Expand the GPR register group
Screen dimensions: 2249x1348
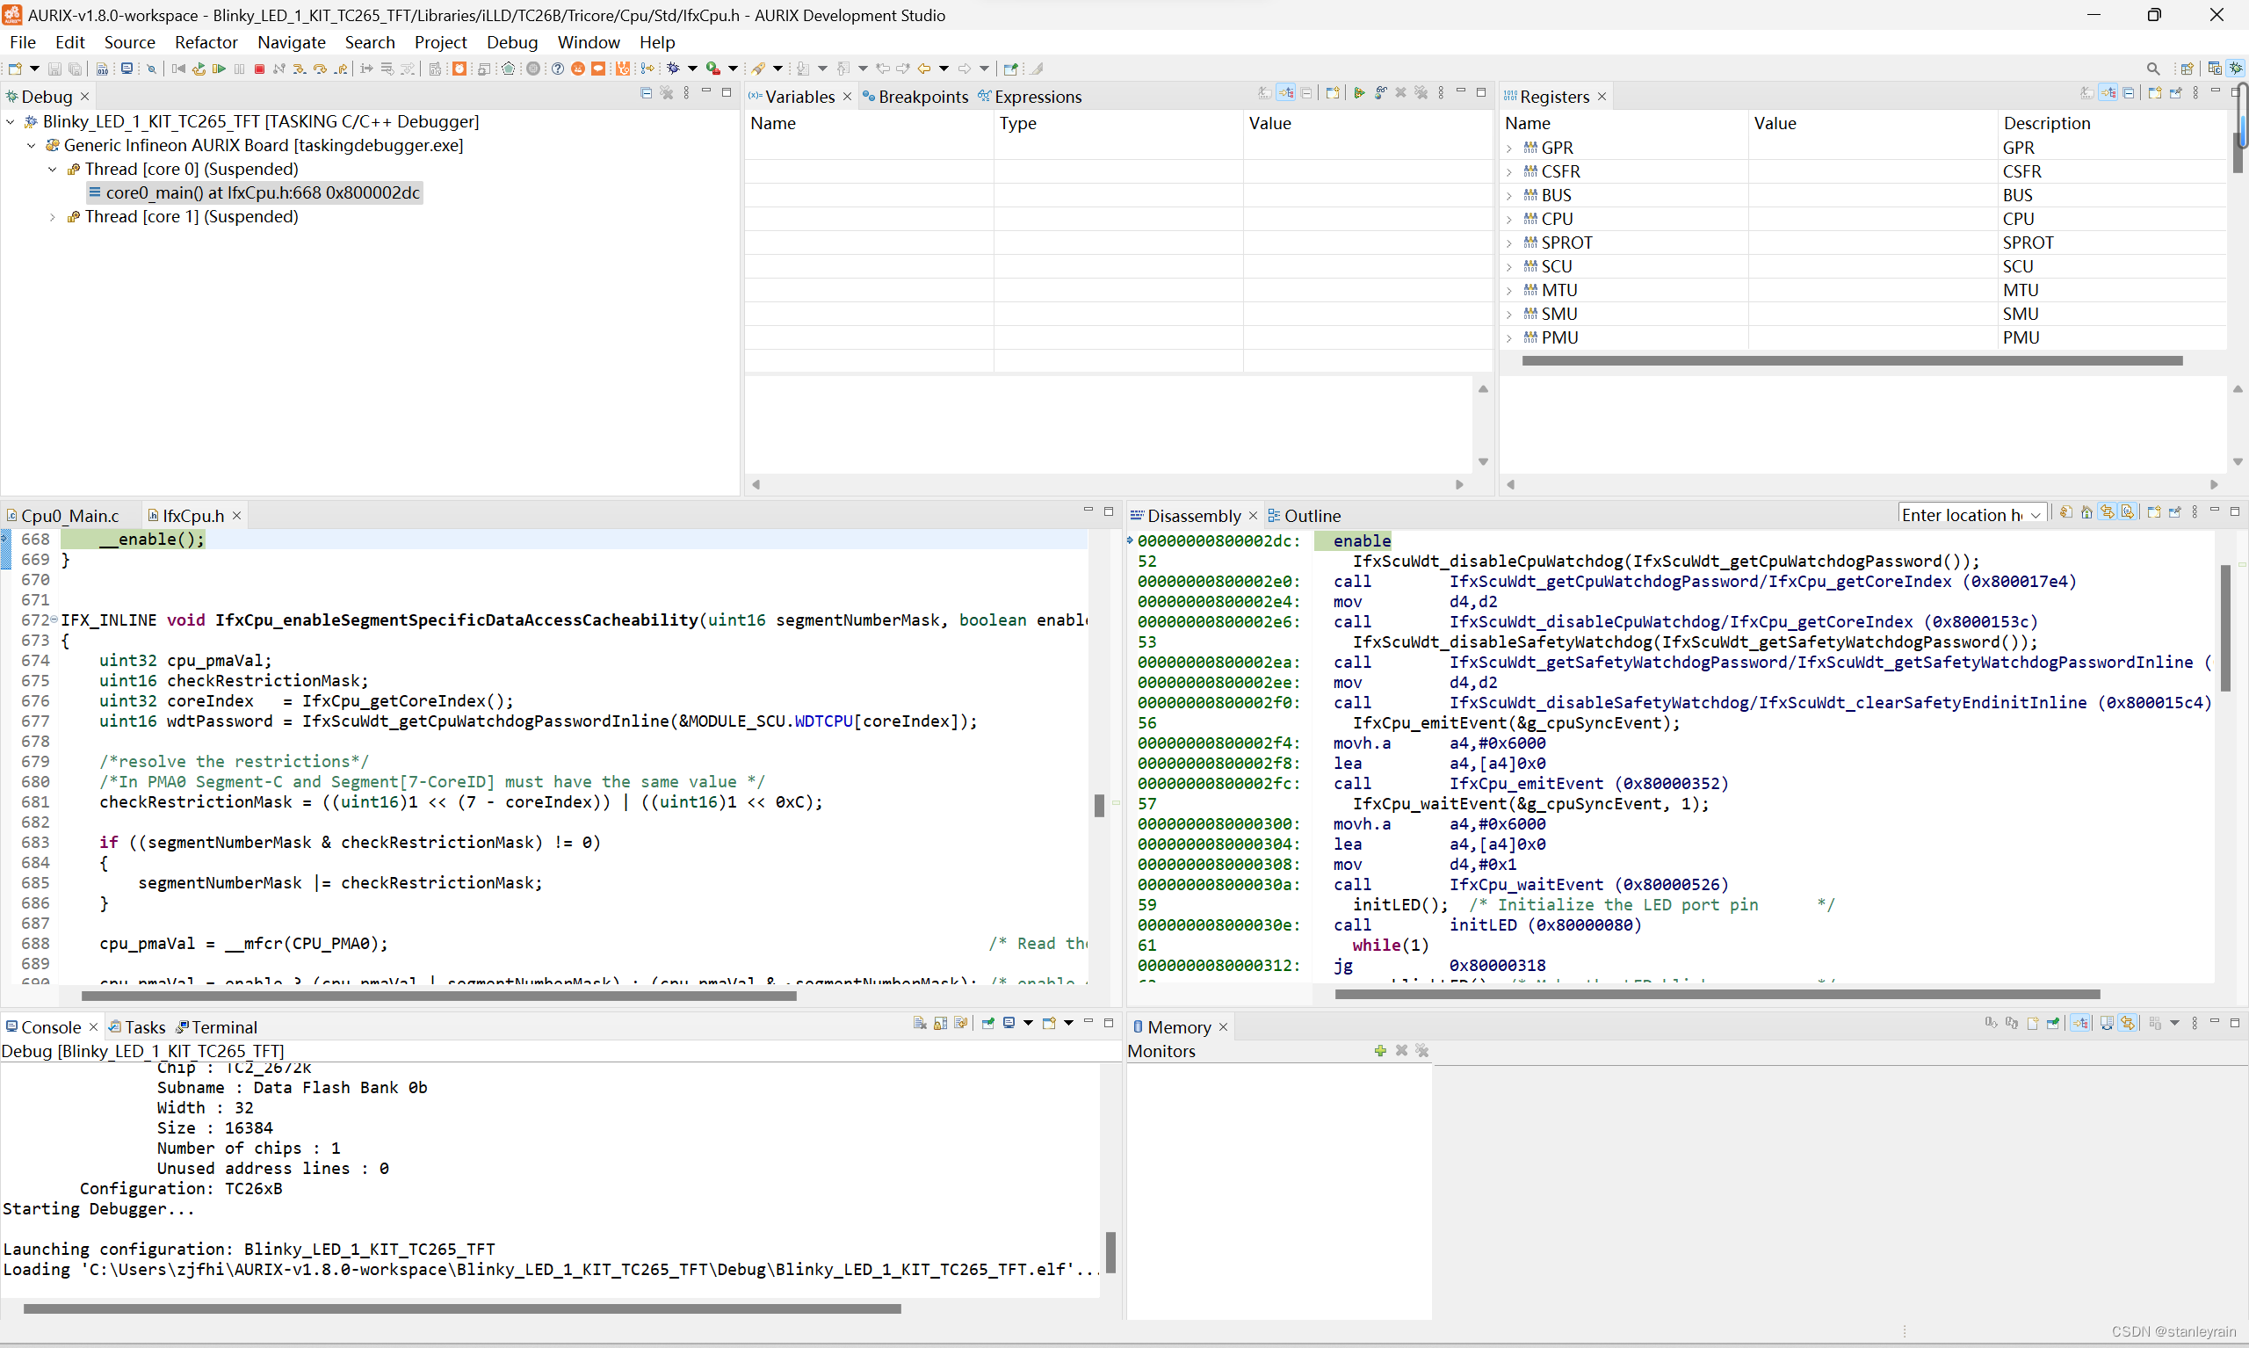[x=1509, y=148]
